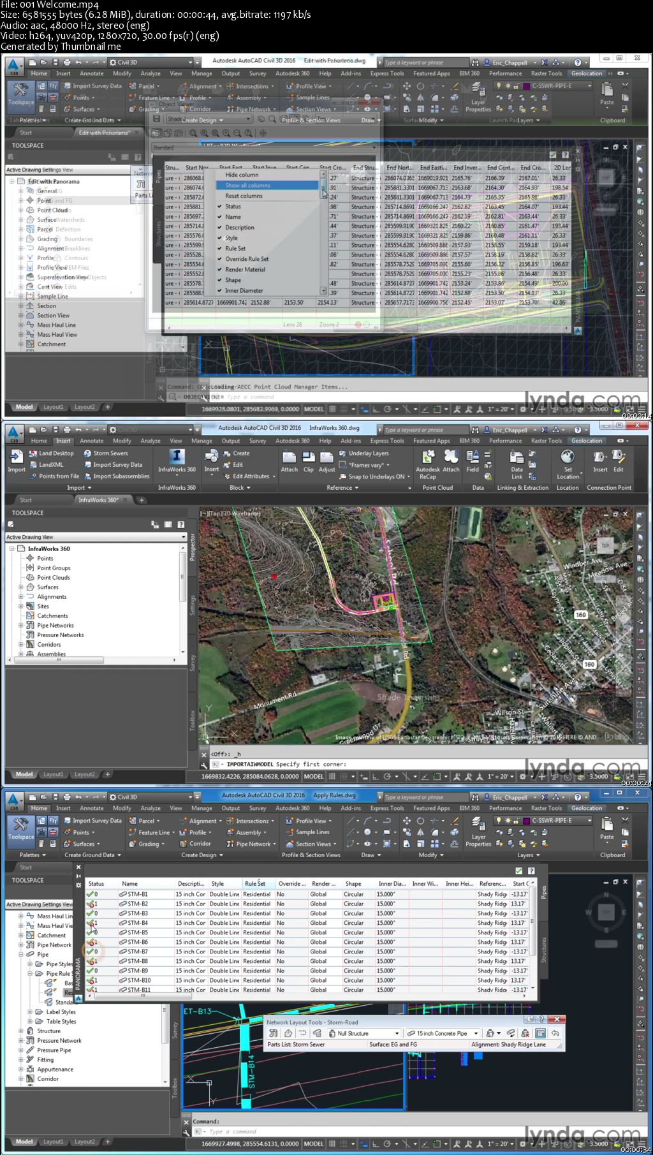653x1155 pixels.
Task: Click Corridor tool in Apply Rules.dwg ribbon
Action: (195, 844)
